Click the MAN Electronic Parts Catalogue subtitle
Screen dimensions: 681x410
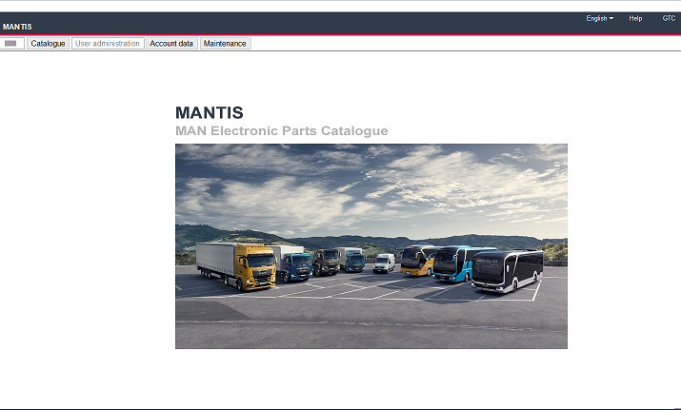(281, 131)
